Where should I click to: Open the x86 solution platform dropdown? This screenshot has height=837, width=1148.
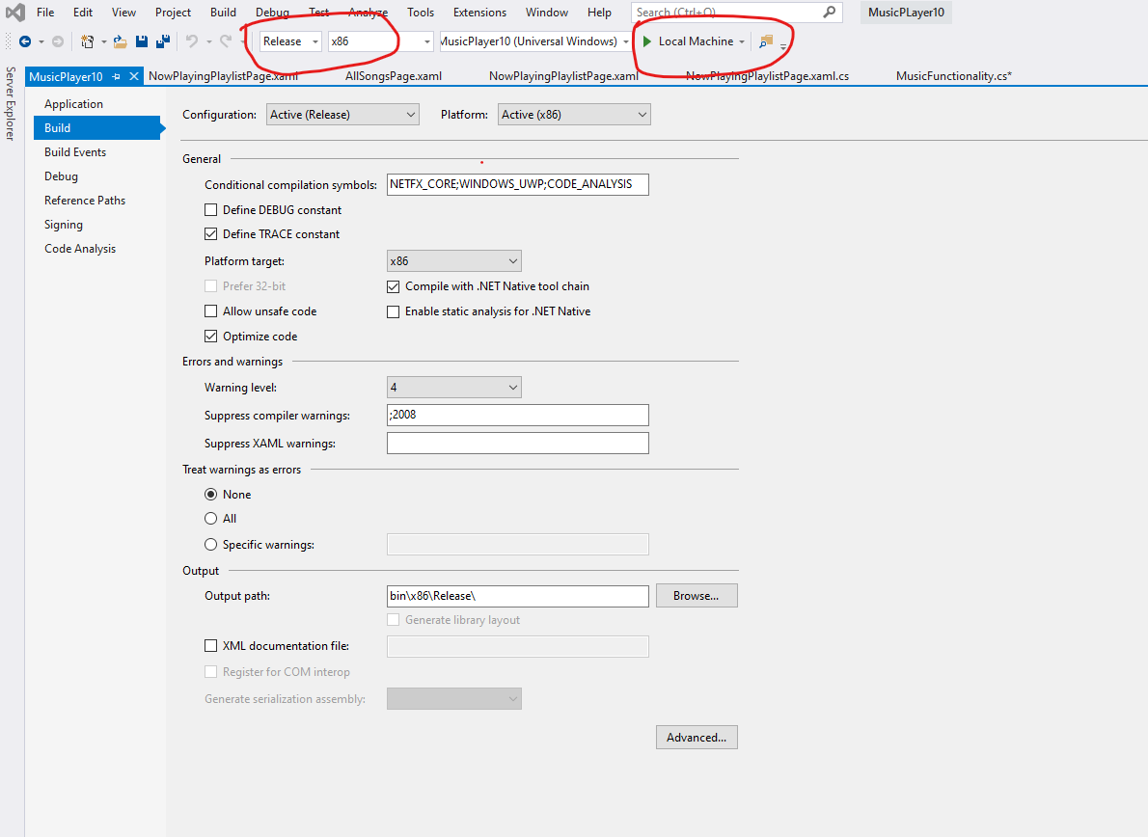380,41
